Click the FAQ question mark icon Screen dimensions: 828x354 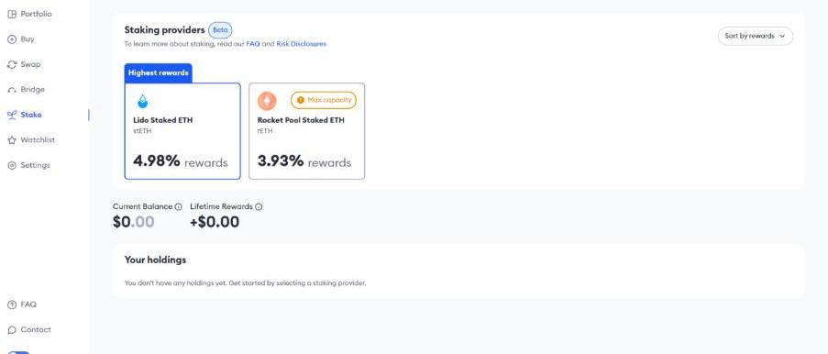pos(12,304)
